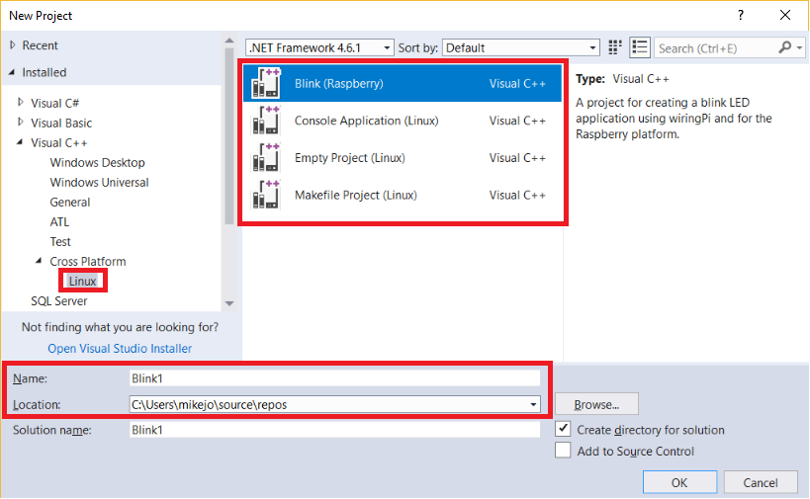Click the search magnifier icon
The width and height of the screenshot is (810, 499).
784,47
